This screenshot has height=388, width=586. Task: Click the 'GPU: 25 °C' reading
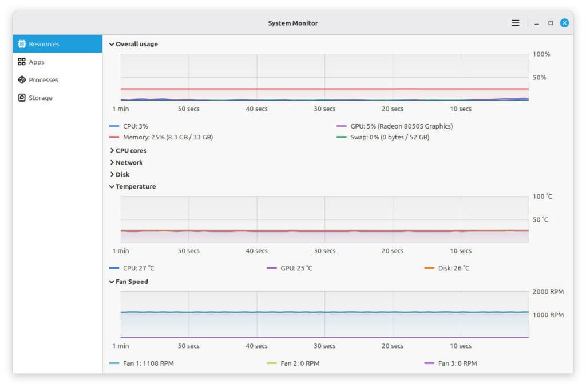[296, 268]
